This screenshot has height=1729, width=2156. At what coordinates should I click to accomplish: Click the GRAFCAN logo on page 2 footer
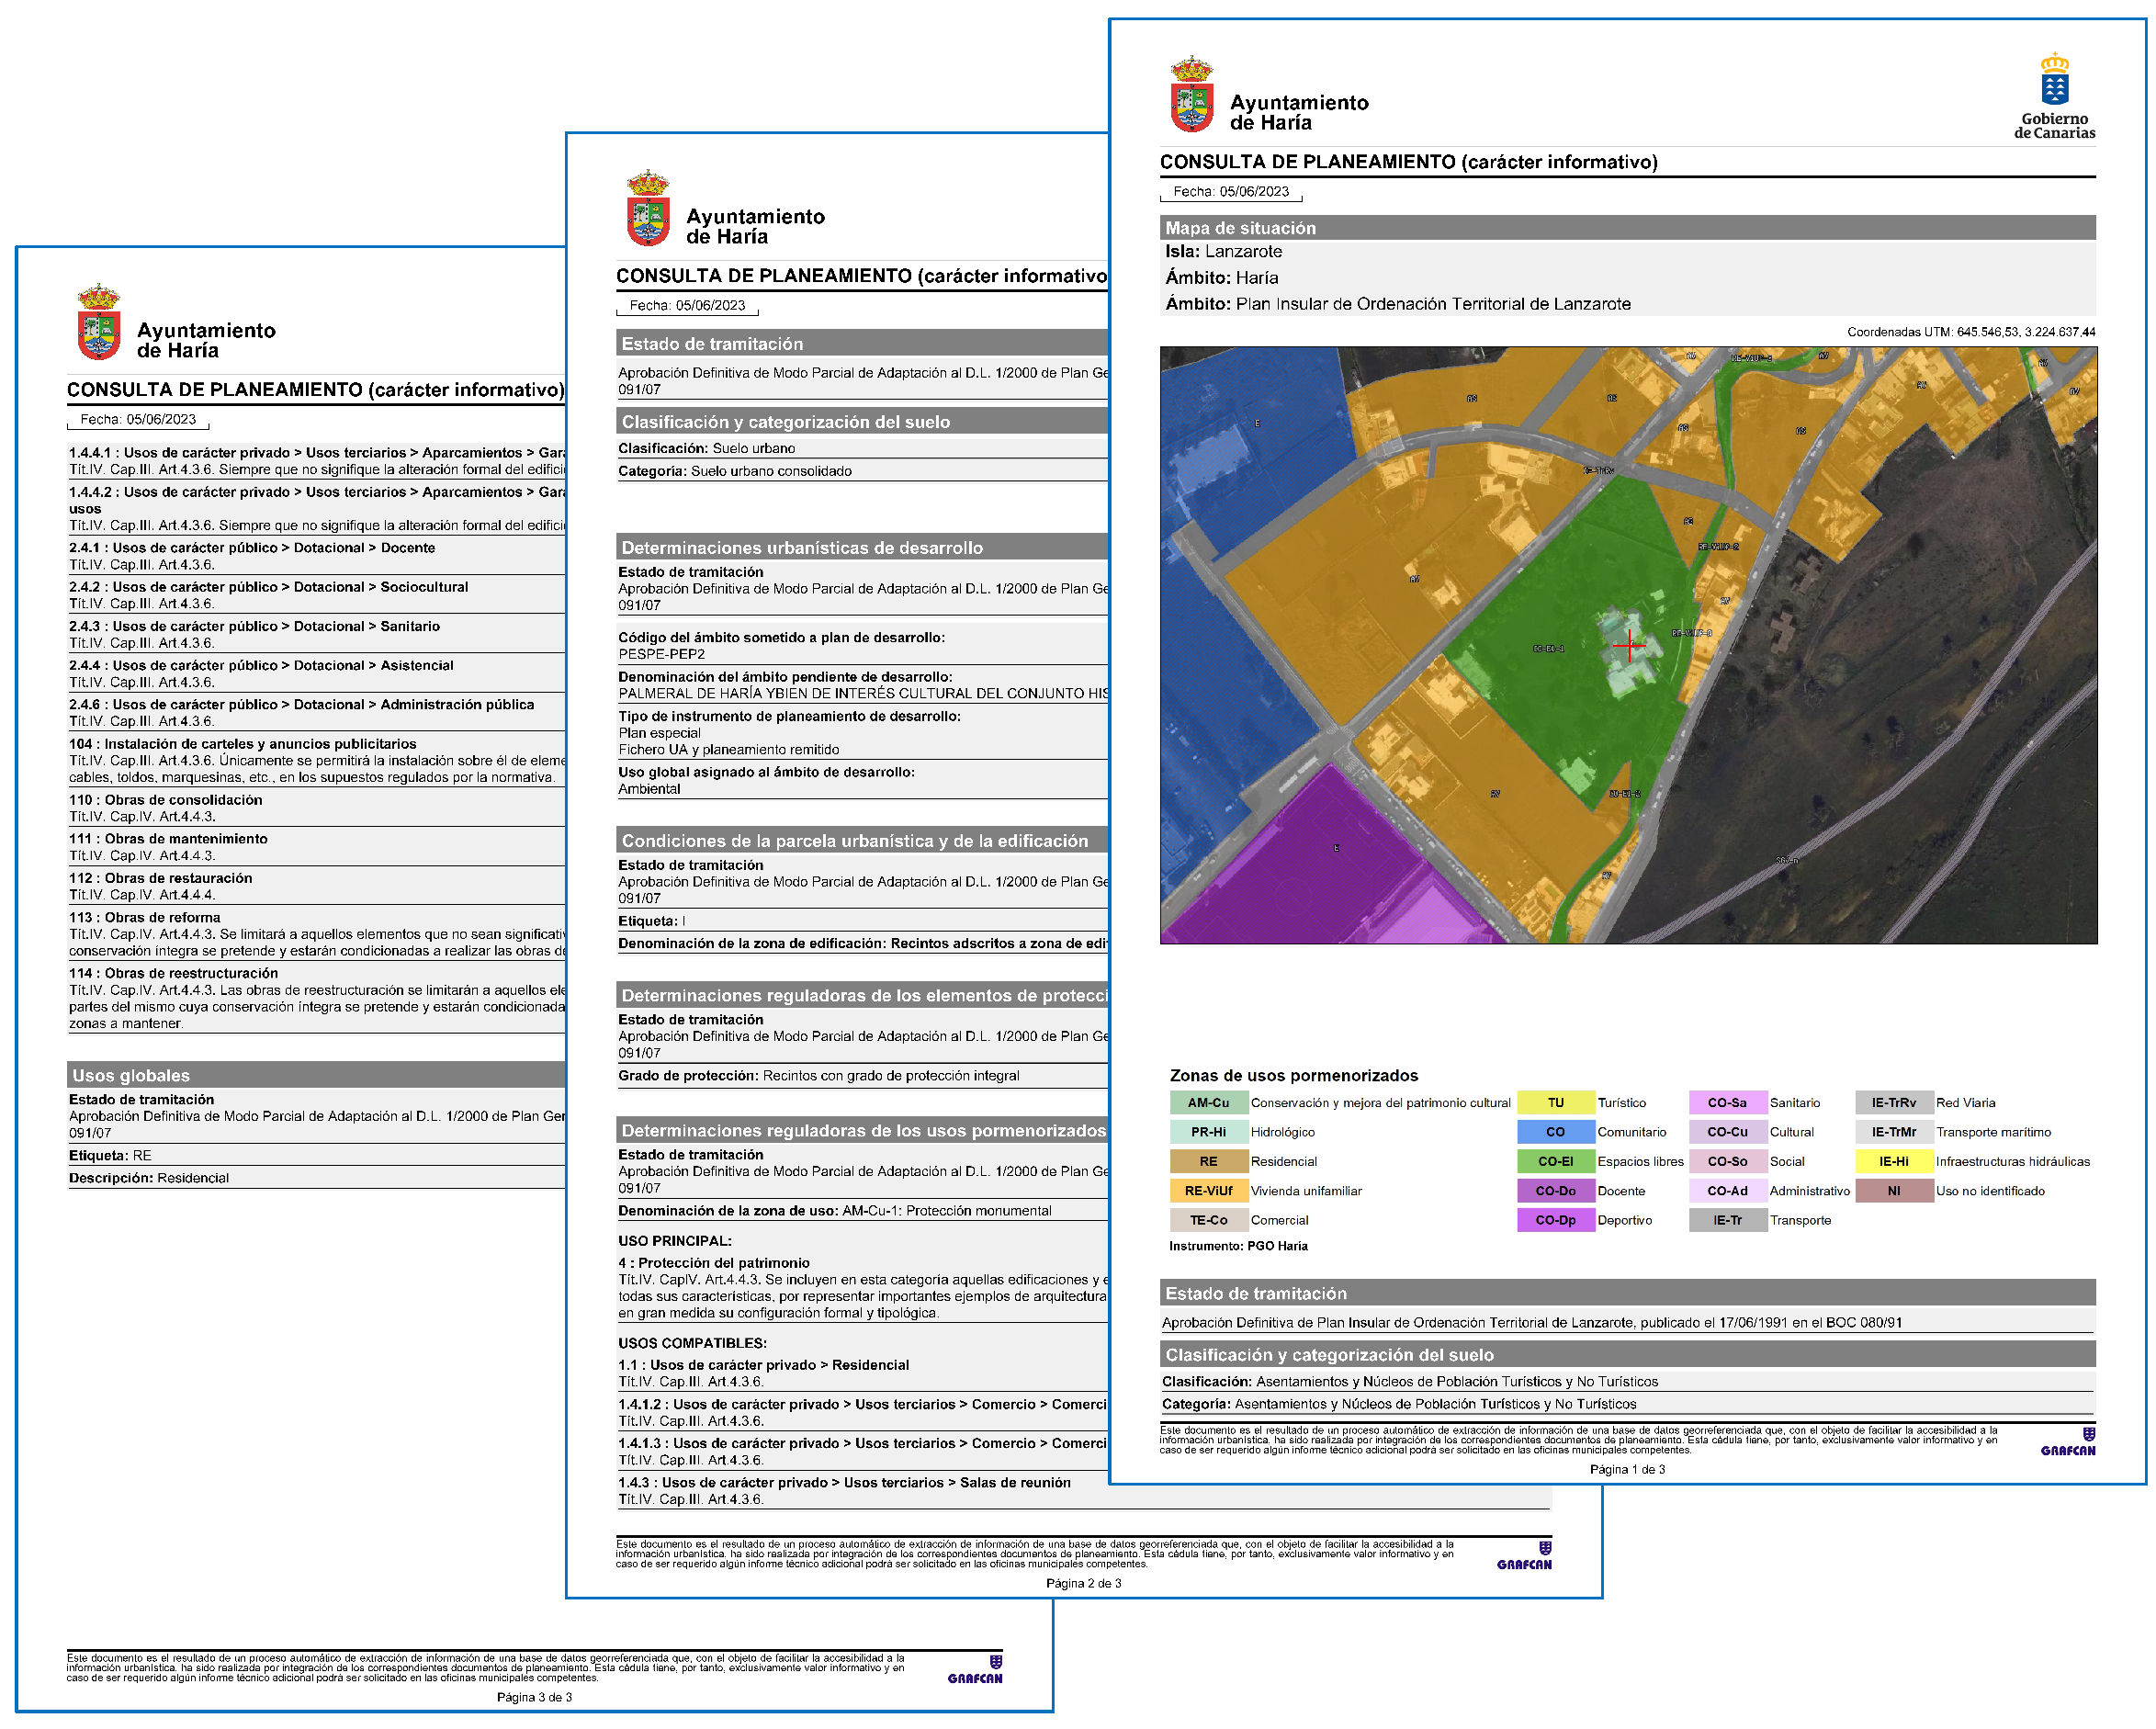click(x=1523, y=1556)
